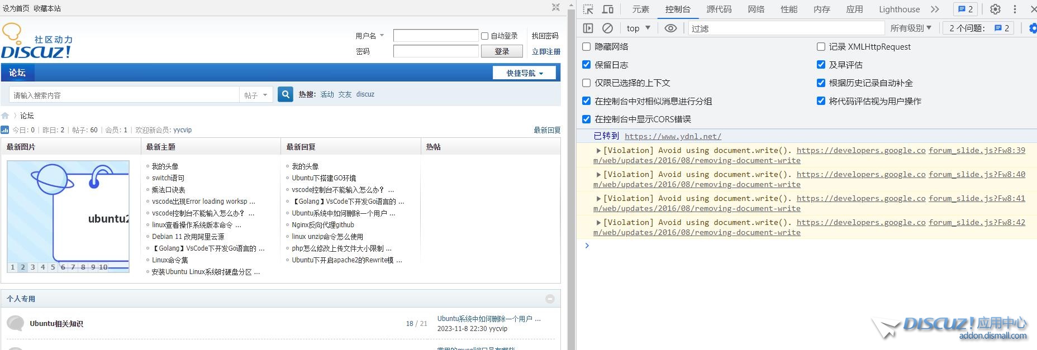Open the 帖子 search type dropdown

pos(256,95)
